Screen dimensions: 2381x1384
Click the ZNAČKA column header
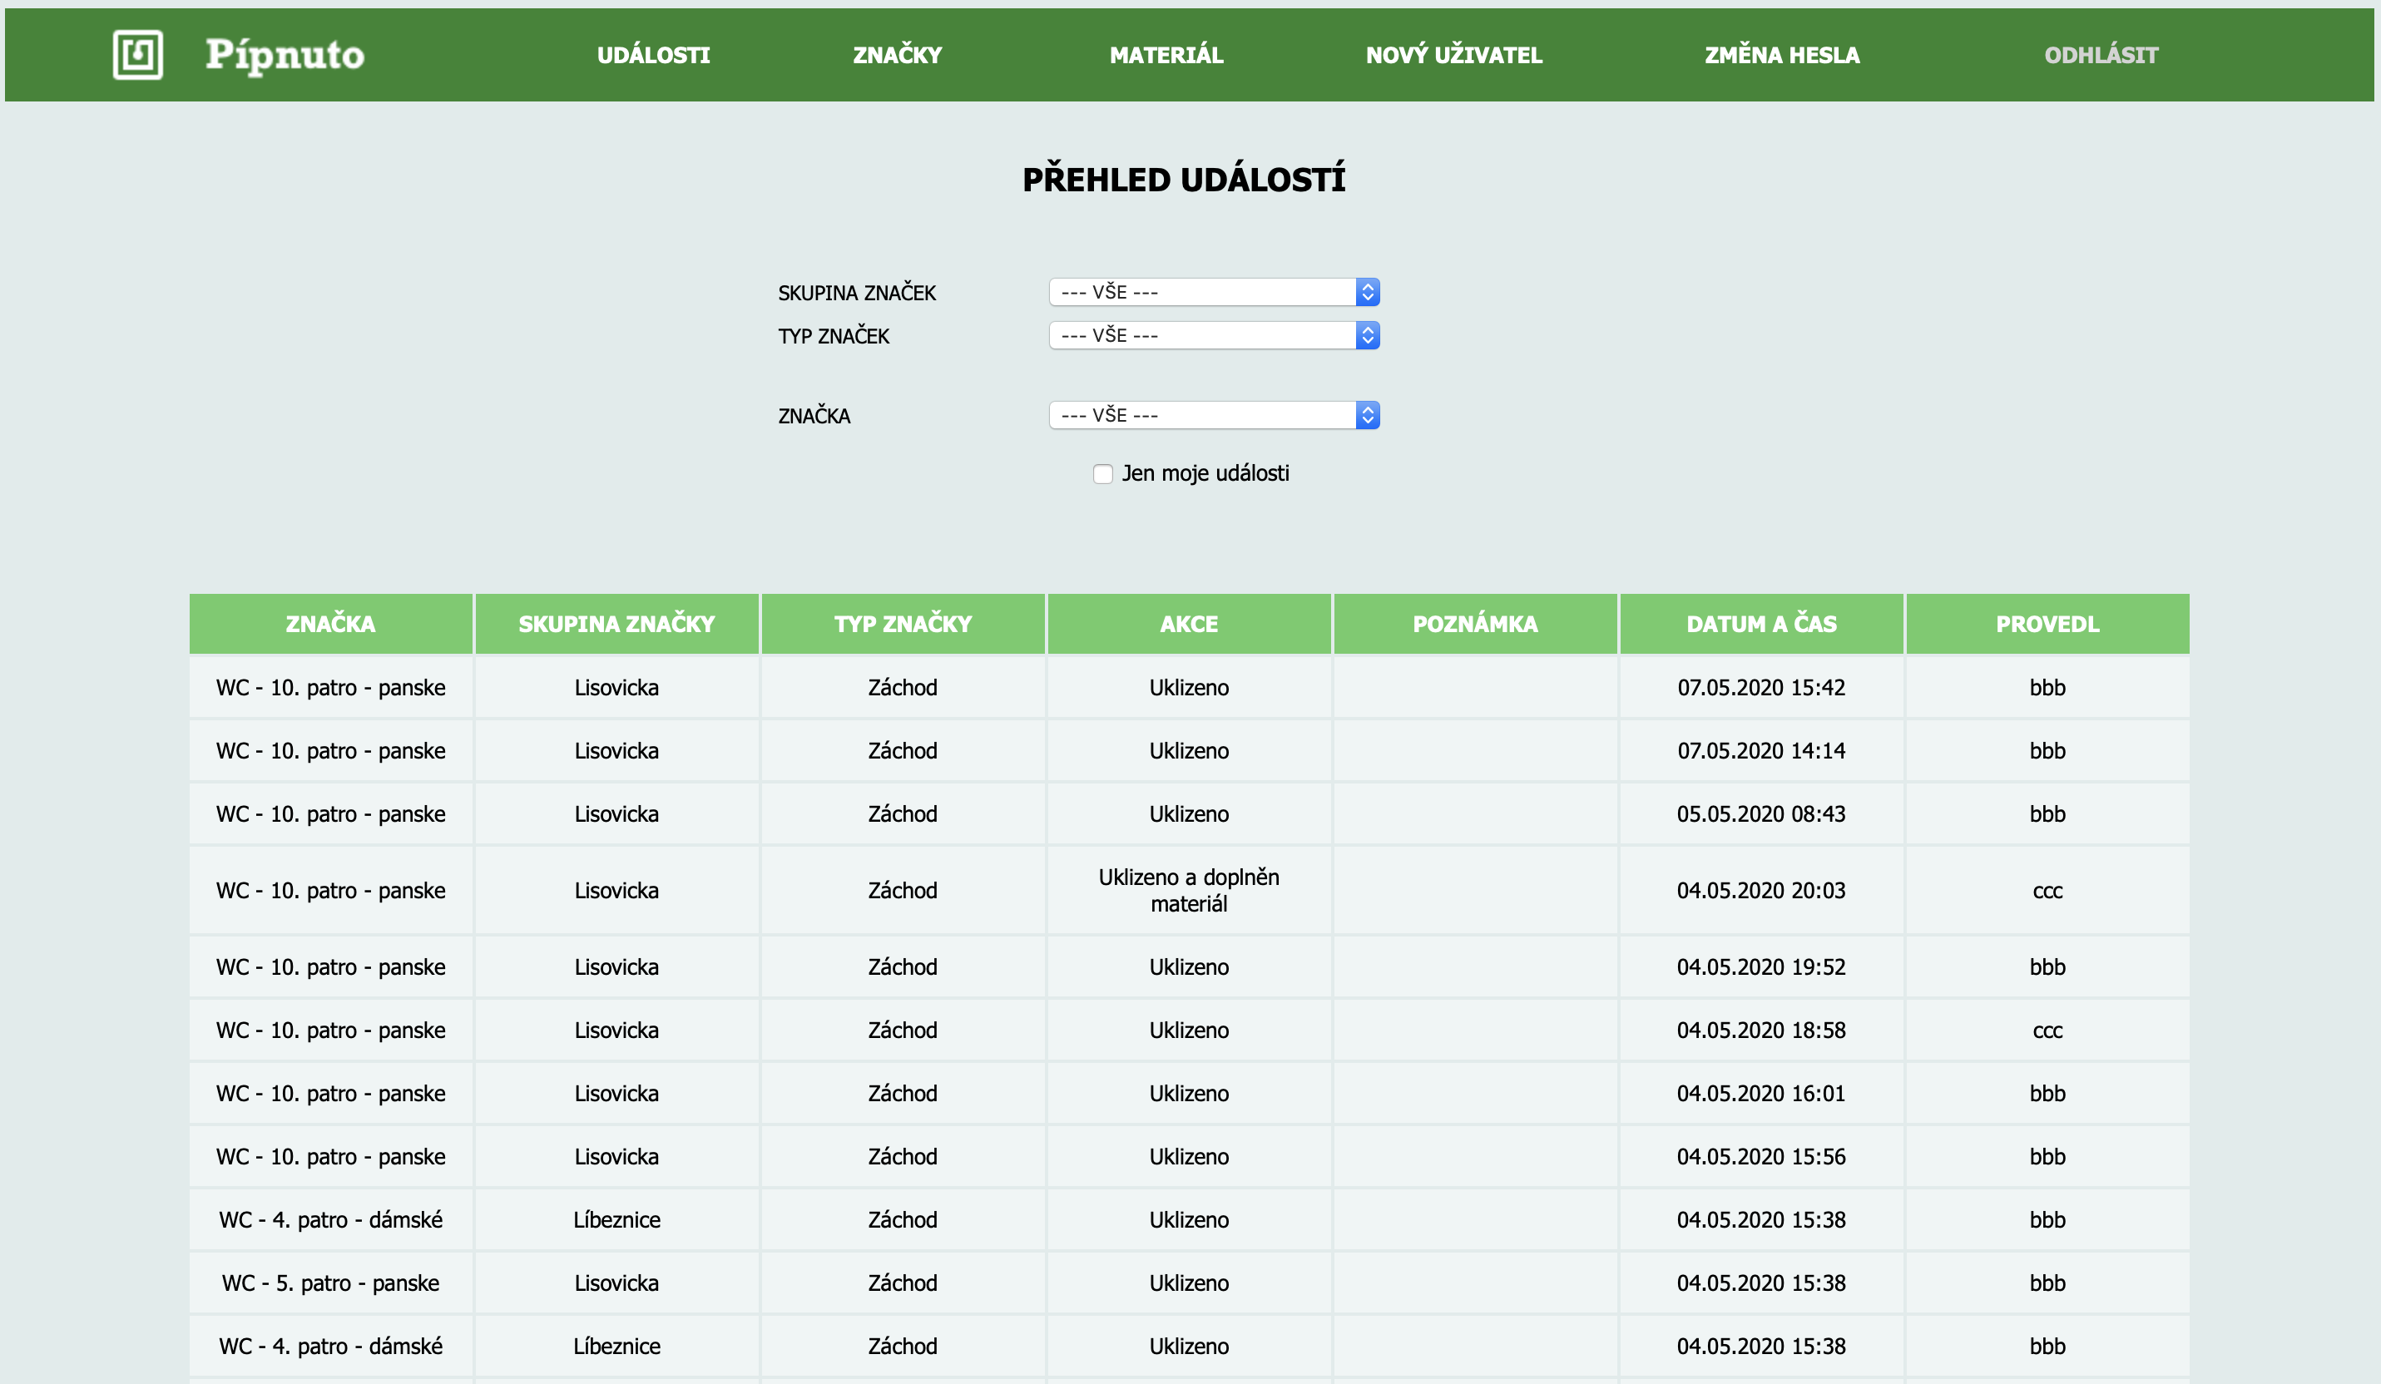[x=331, y=624]
